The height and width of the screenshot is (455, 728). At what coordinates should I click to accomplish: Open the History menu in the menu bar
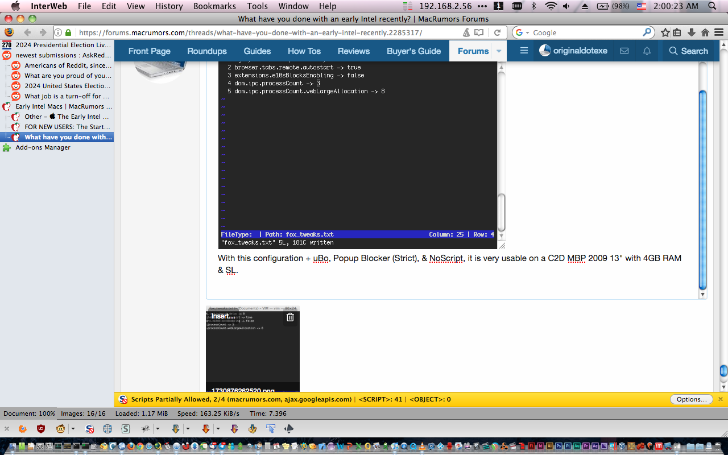169,6
